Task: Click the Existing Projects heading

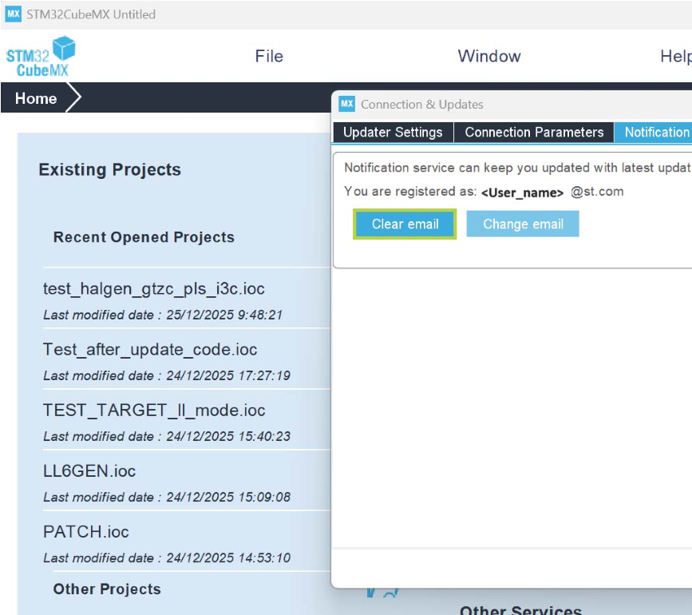Action: pos(110,169)
